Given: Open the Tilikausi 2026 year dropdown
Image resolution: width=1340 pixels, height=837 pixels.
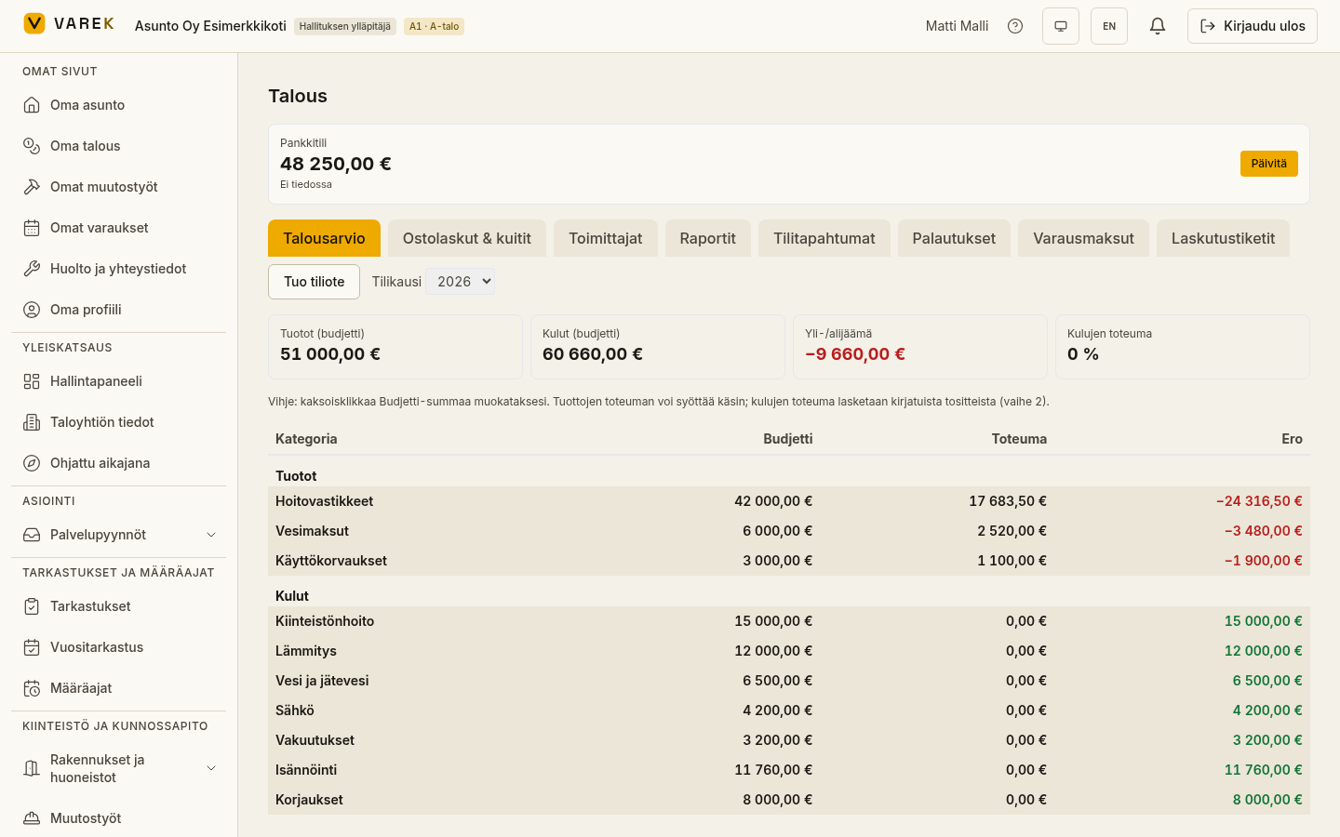Looking at the screenshot, I should [460, 282].
